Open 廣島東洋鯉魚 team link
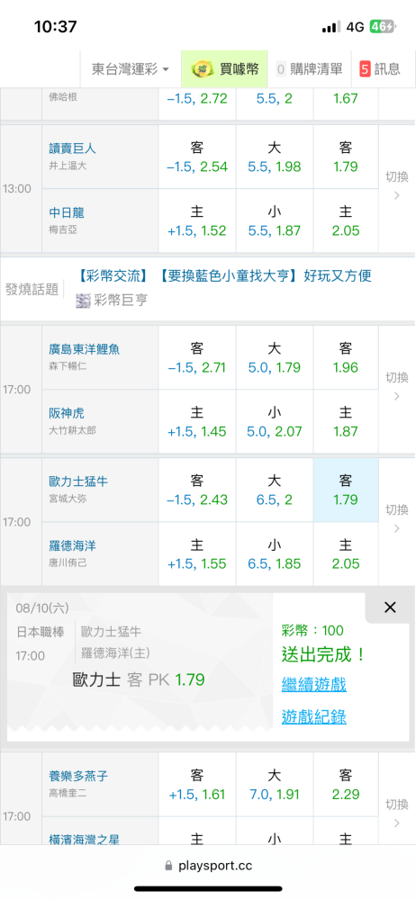 [85, 349]
